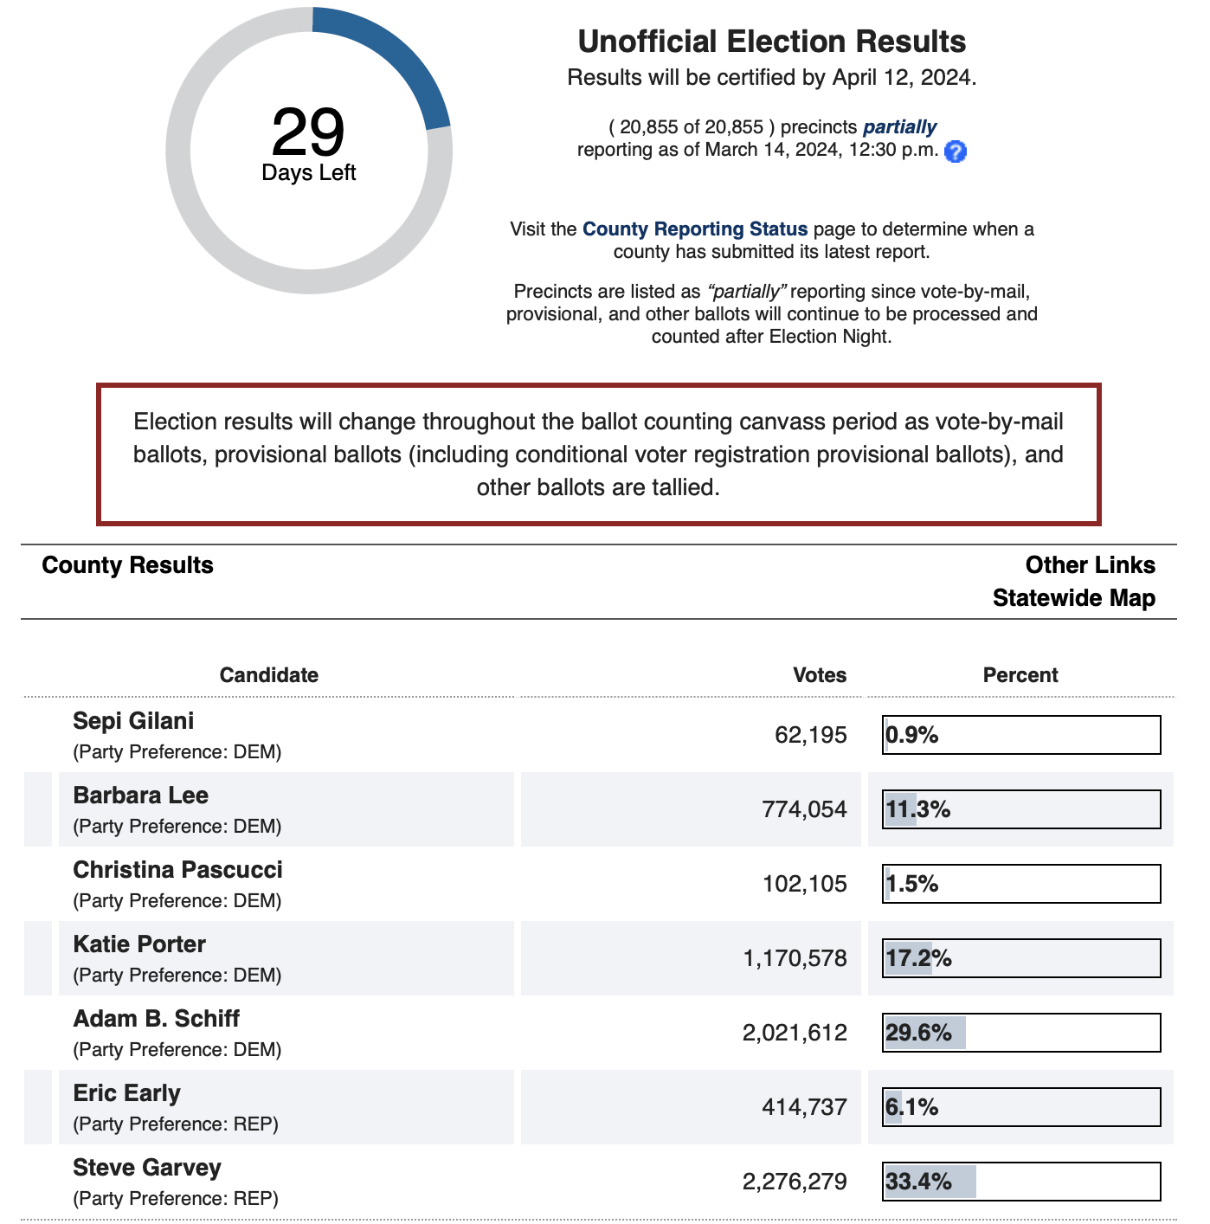Click the Other Links heading
This screenshot has width=1210, height=1224.
pyautogui.click(x=1090, y=565)
